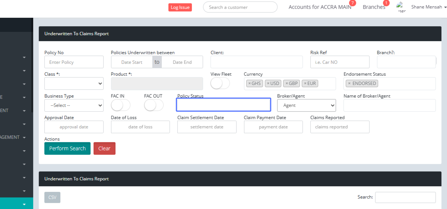The image size is (447, 209).
Task: Toggle the View Fleet switch
Action: tap(220, 84)
